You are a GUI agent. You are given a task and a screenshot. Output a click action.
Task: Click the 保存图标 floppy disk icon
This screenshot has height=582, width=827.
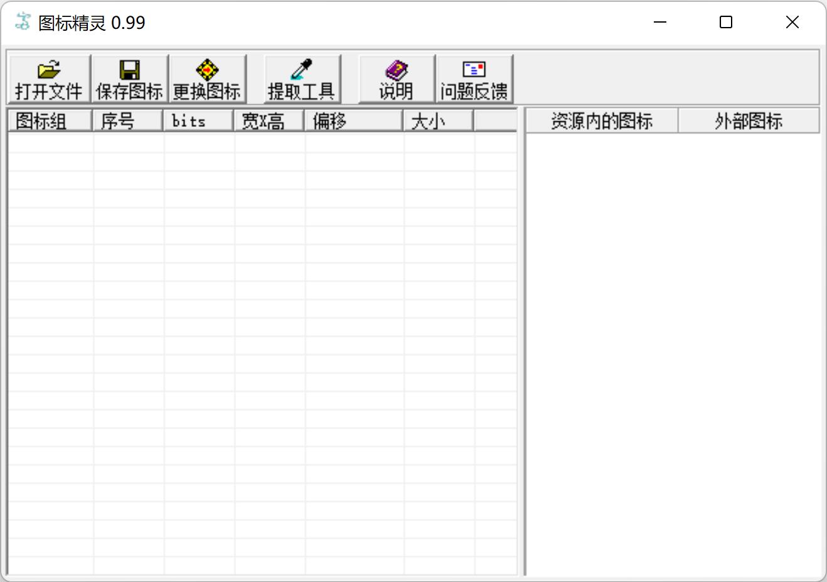[x=129, y=77]
